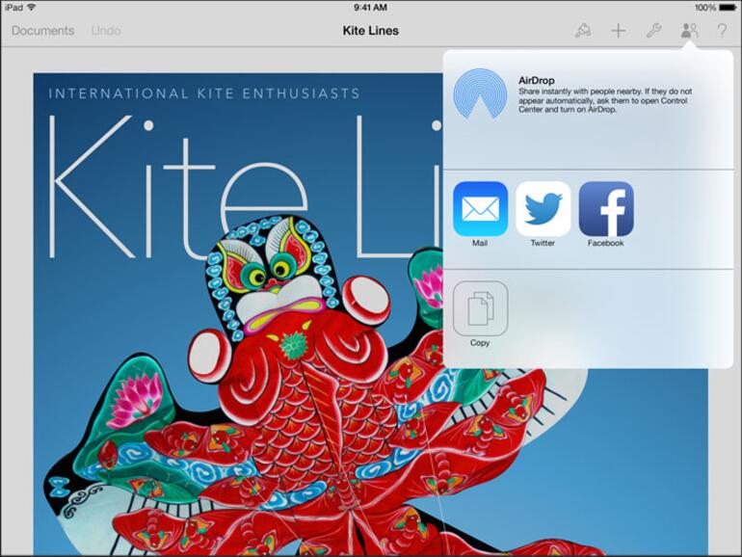Tap the AirDrop heading text
This screenshot has height=557, width=742.
(536, 80)
